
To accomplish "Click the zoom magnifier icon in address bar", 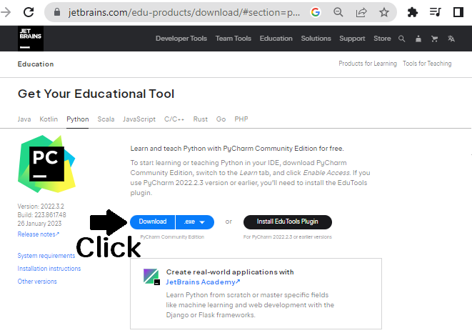I will point(338,12).
